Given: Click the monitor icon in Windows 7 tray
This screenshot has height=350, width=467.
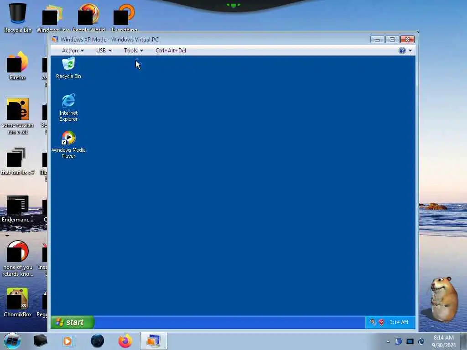Looking at the screenshot, I should coord(410,342).
